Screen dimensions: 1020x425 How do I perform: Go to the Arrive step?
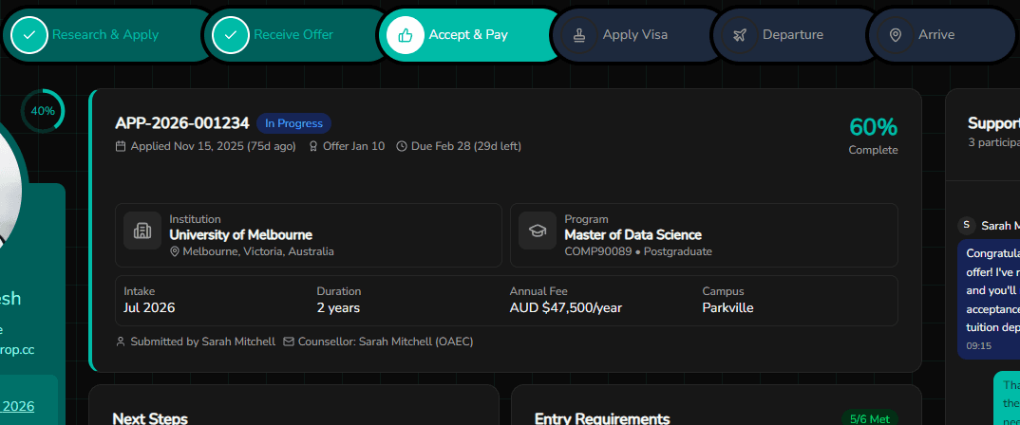pyautogui.click(x=941, y=35)
